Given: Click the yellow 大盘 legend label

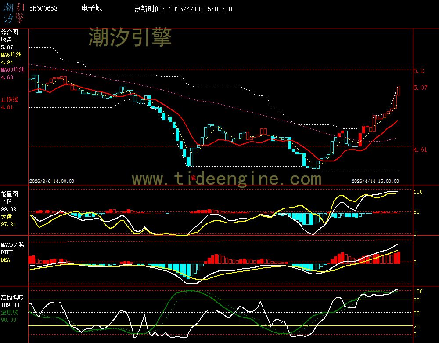Looking at the screenshot, I should pyautogui.click(x=7, y=217).
